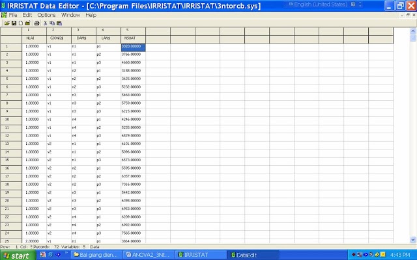
Task: Switch to the Bai giang dien taskbar folder
Action: click(96, 255)
